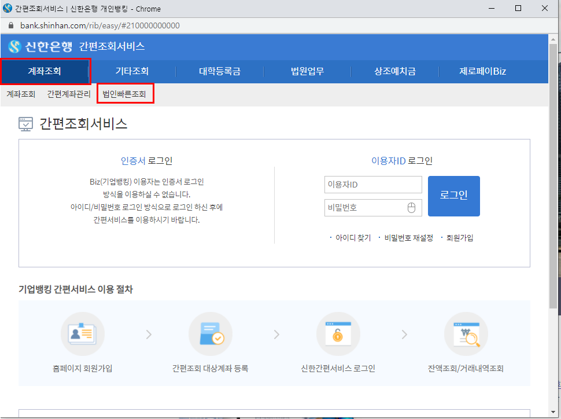Open the 상조예치금 menu tab
This screenshot has height=419, width=561.
(x=395, y=71)
